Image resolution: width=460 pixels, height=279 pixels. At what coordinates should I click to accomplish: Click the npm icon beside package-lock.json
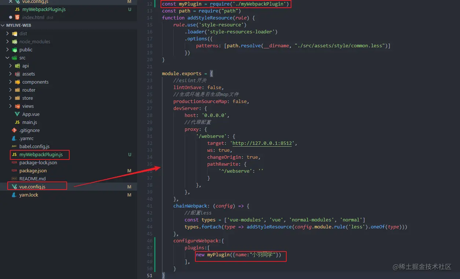14,162
